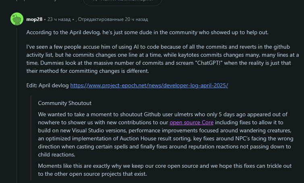
Task: Click the paragraph beginning 'I've seen a few people'
Action: (163, 59)
